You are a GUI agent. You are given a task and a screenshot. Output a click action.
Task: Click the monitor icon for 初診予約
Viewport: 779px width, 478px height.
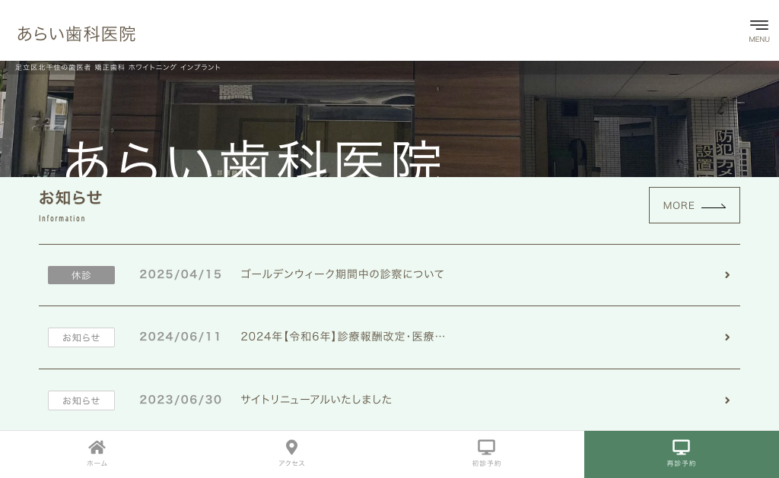click(x=486, y=447)
